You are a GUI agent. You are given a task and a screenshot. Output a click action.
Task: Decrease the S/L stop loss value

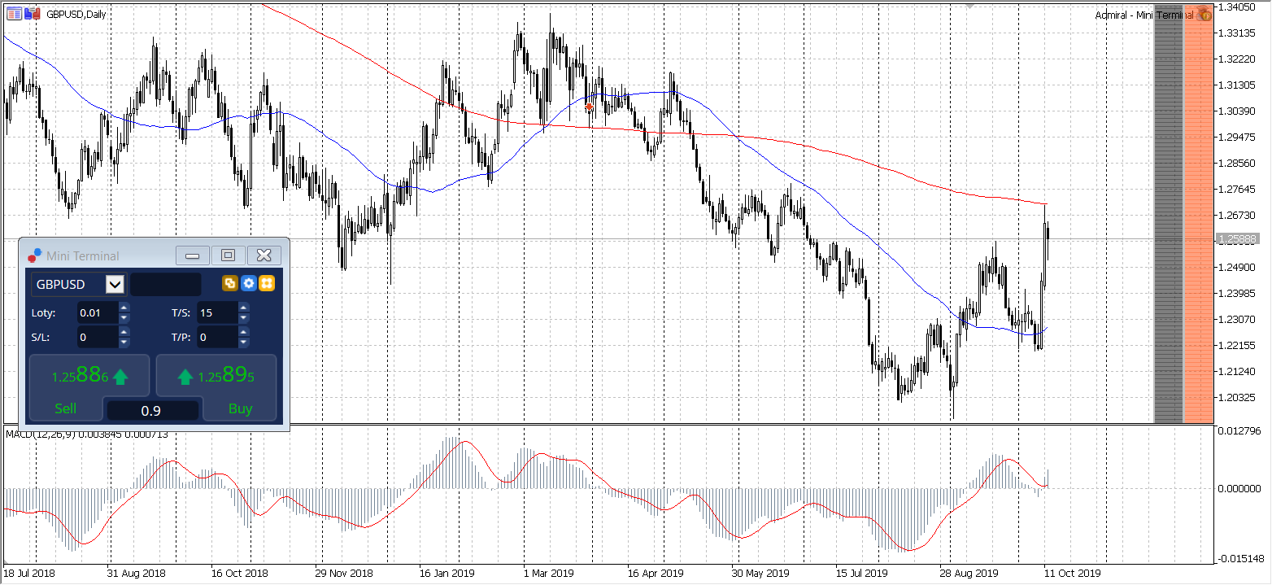click(x=124, y=342)
